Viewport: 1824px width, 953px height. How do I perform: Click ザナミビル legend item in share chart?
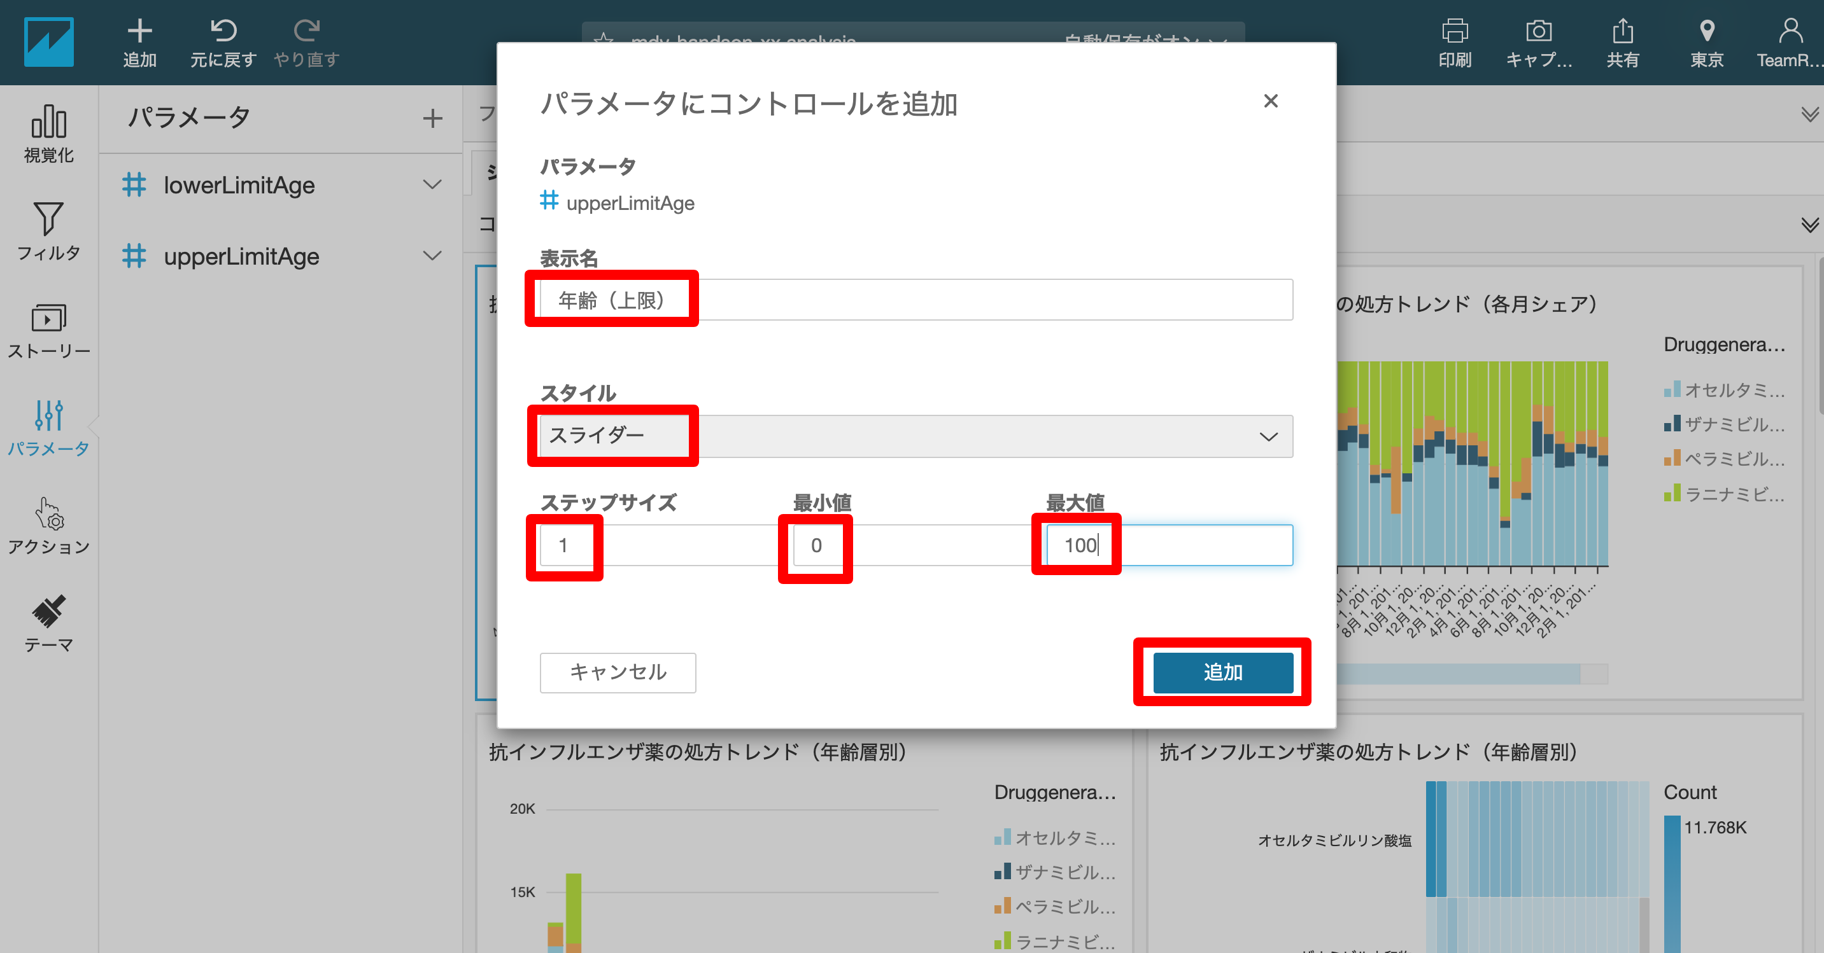1725,424
